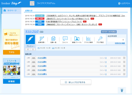Select the マイページ sidebar item
The height and width of the screenshot is (95, 132).
[x=11, y=11]
